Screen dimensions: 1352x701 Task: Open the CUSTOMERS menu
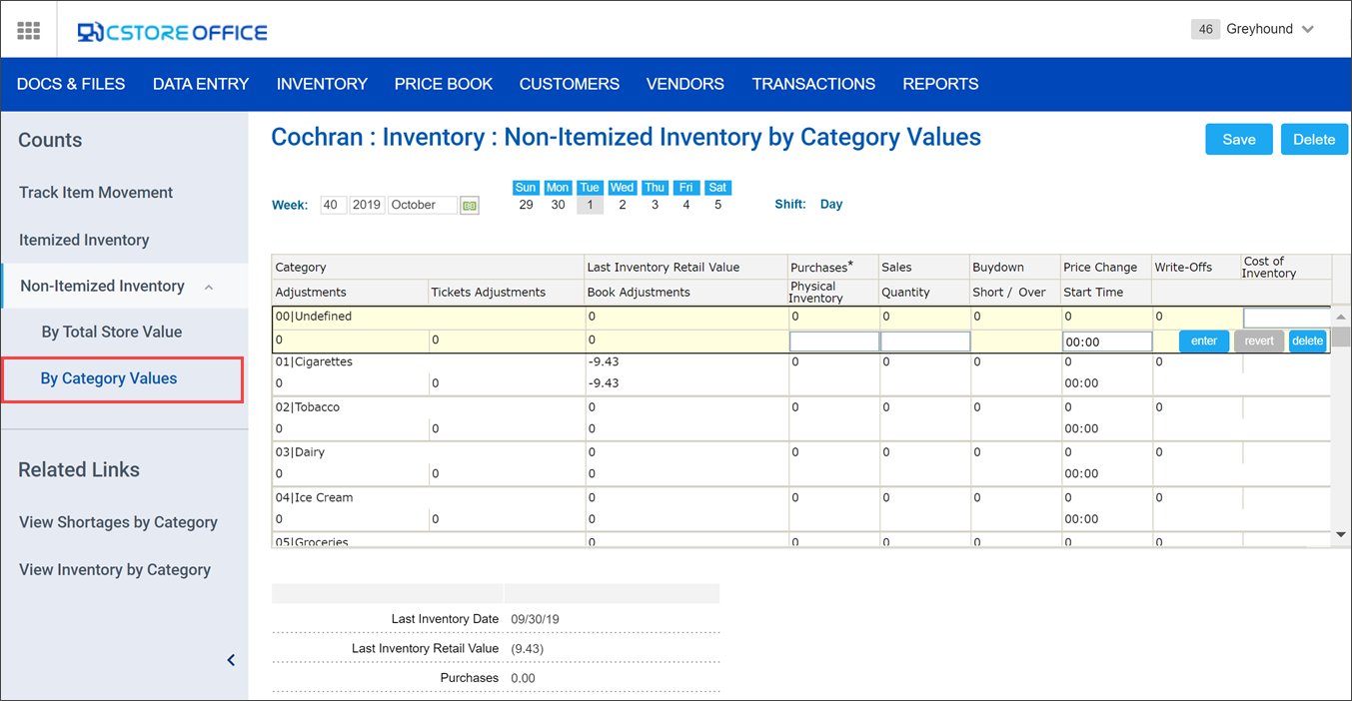pyautogui.click(x=570, y=84)
